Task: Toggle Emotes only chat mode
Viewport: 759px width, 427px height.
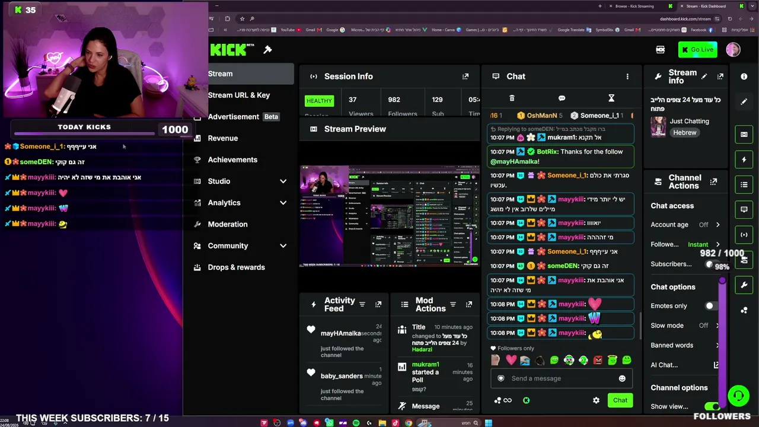Action: 710,306
